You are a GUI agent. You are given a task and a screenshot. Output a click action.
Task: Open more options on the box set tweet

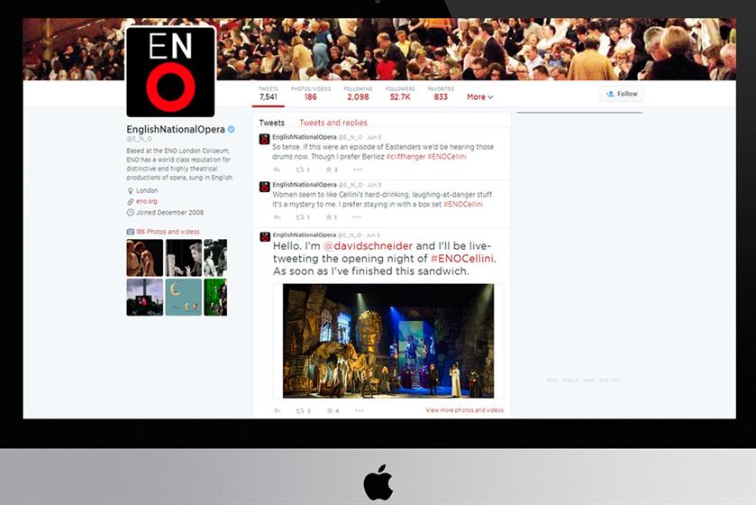357,217
